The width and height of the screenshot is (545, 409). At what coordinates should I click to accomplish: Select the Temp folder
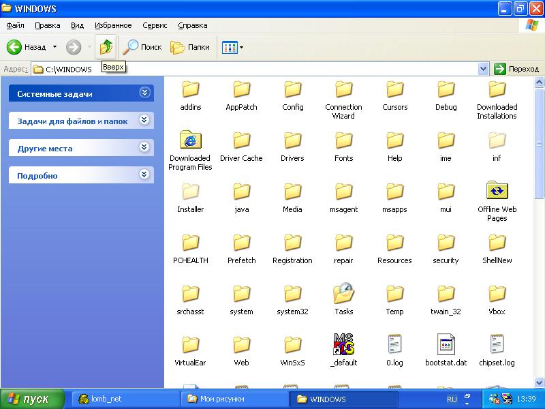click(x=394, y=300)
